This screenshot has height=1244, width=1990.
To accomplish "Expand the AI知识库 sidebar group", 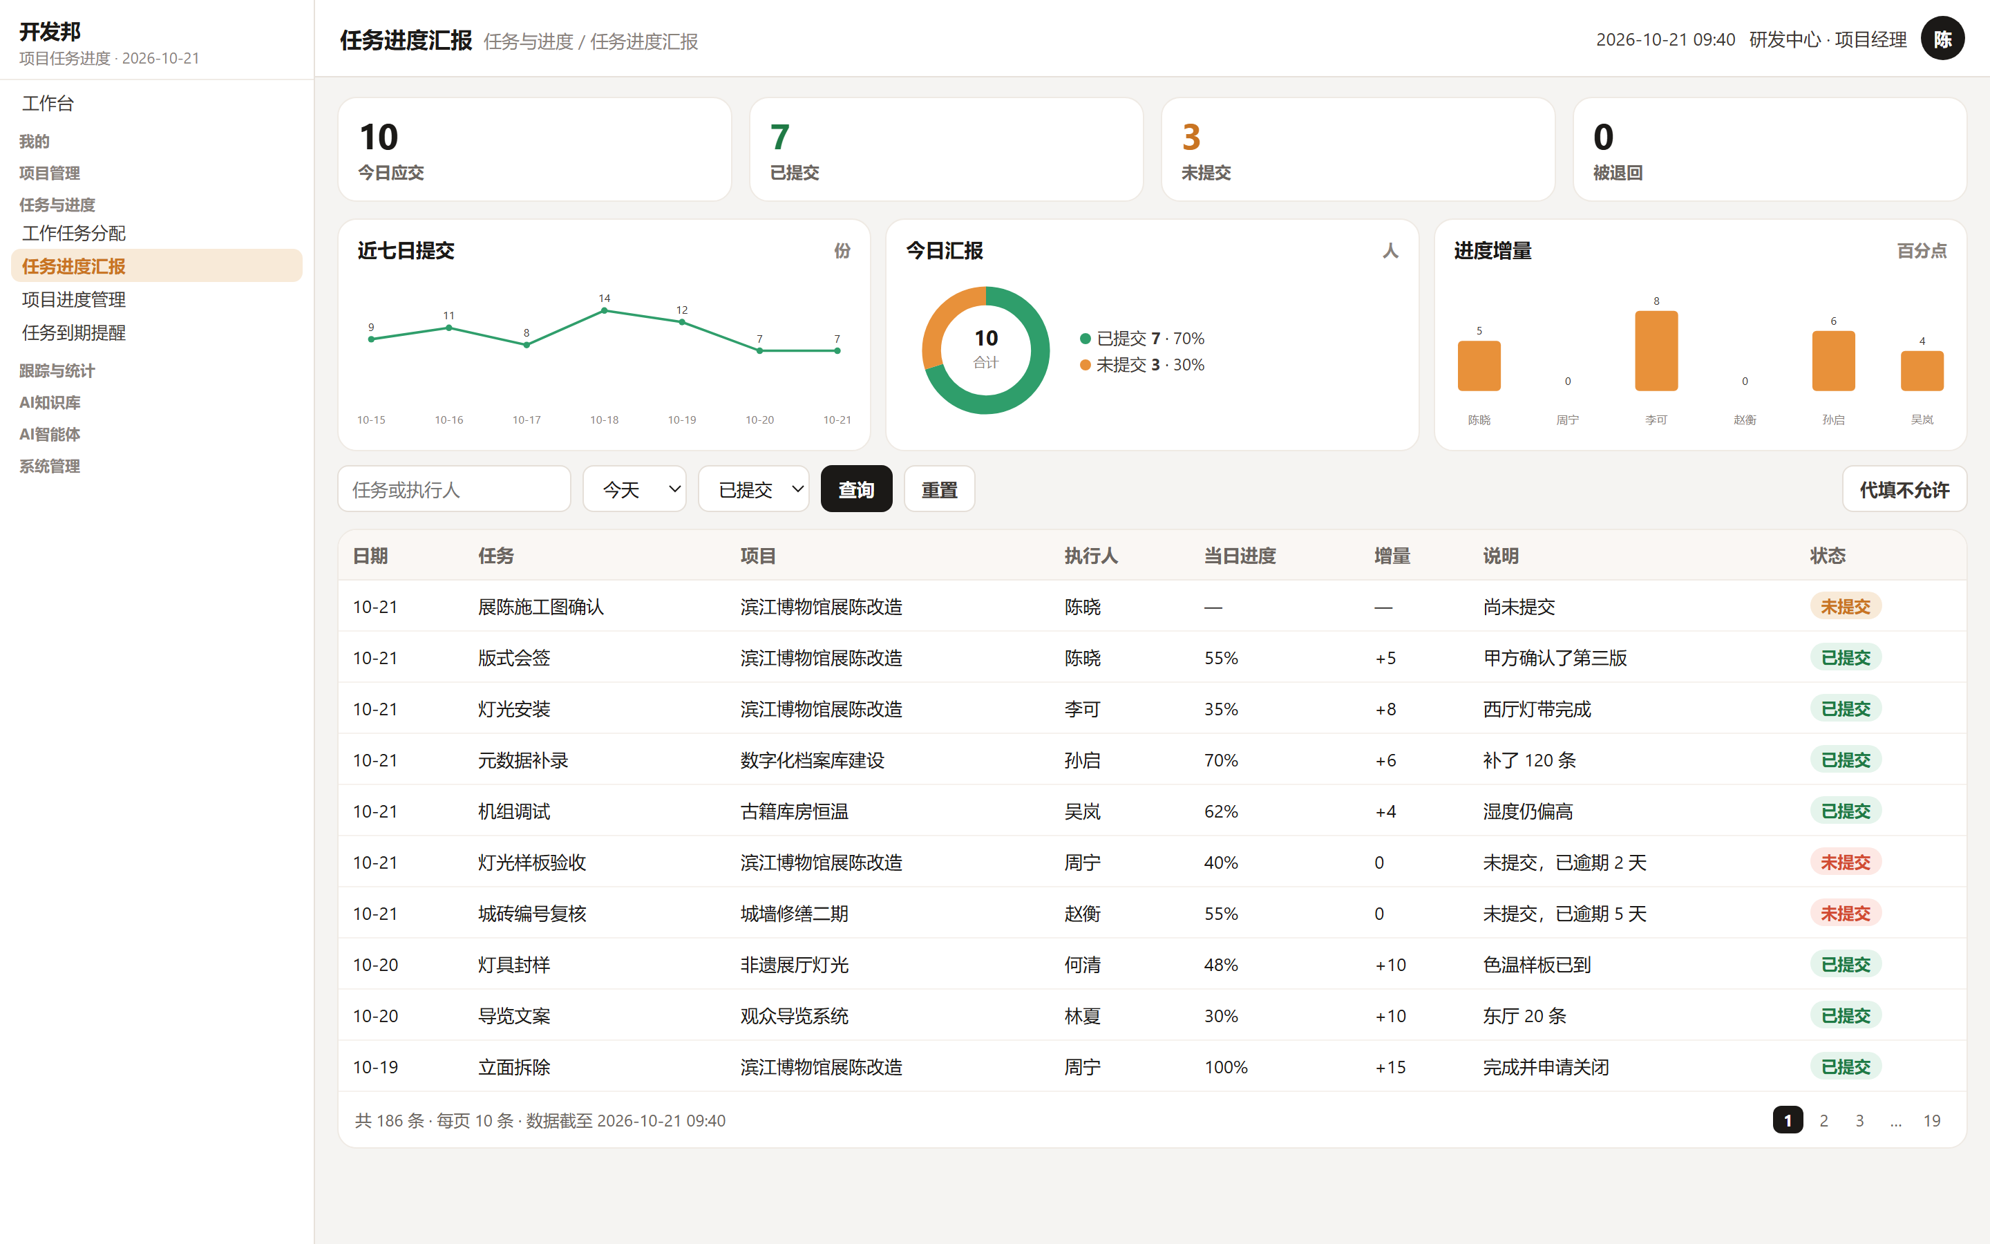I will coord(49,402).
